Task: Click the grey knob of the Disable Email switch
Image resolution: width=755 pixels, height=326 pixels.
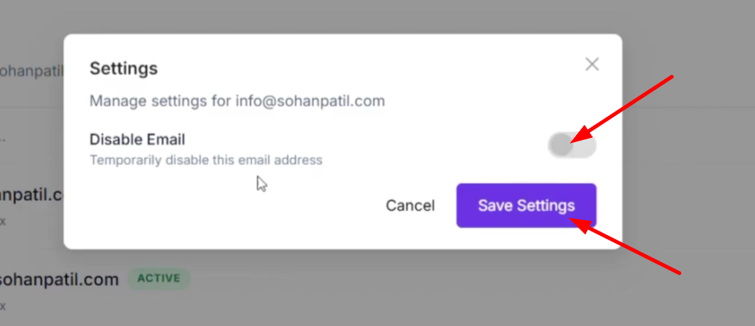Action: (x=560, y=146)
